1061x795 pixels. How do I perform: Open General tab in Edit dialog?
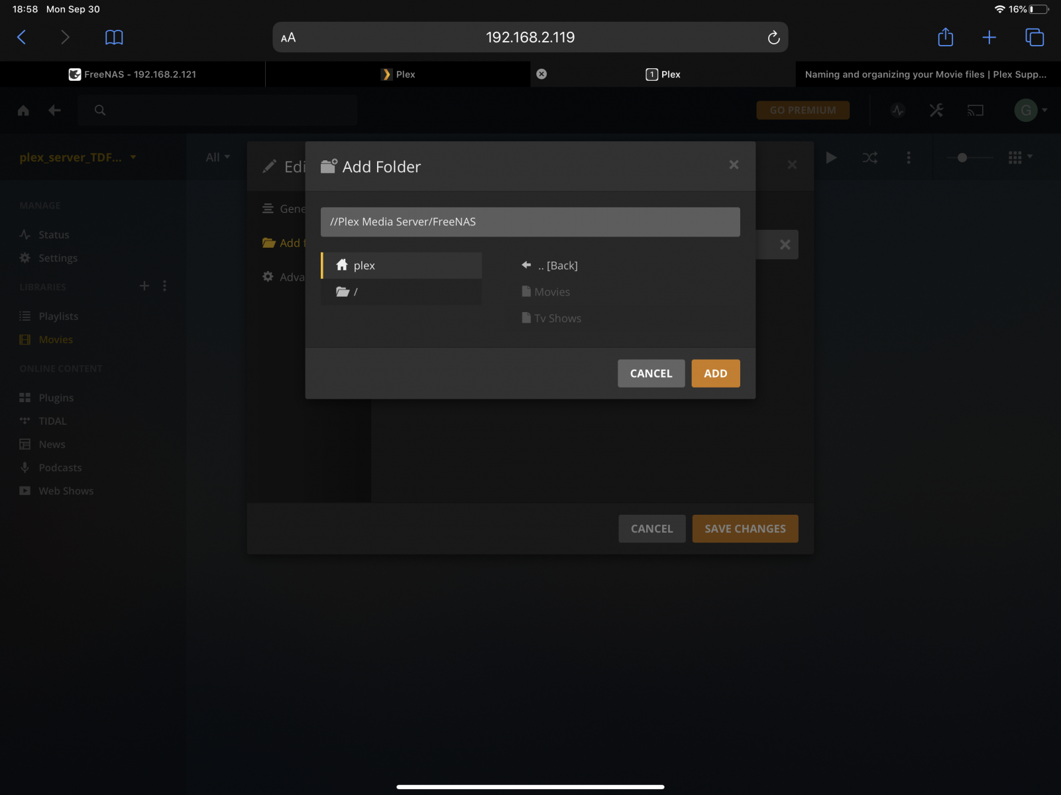click(x=283, y=209)
